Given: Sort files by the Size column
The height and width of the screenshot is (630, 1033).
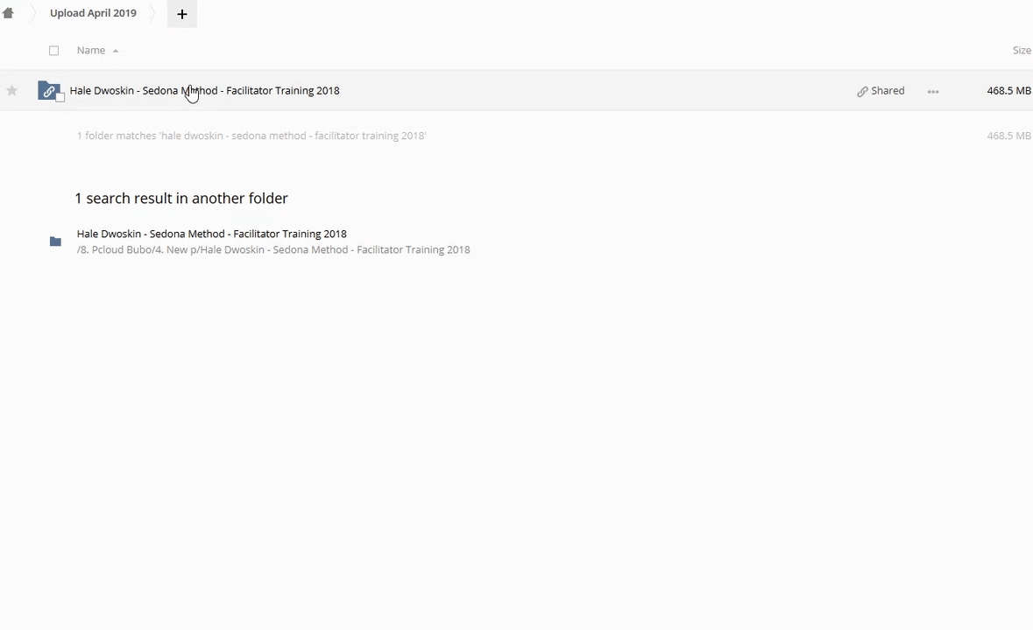Looking at the screenshot, I should coord(1021,51).
